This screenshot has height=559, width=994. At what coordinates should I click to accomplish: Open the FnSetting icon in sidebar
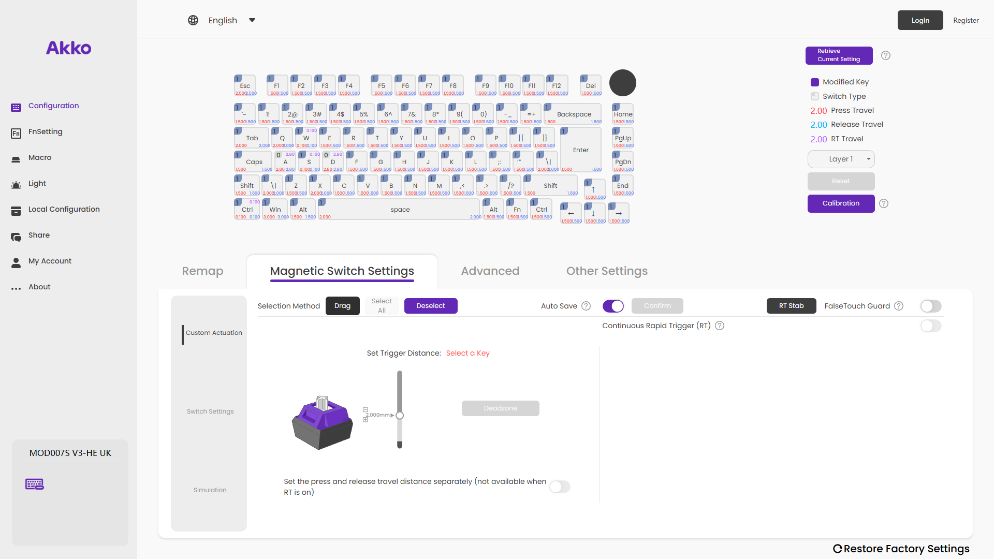(x=16, y=133)
